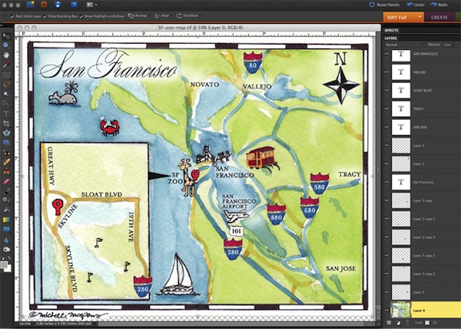Image resolution: width=461 pixels, height=329 pixels.
Task: Select the Lasso tool
Action: tap(7, 85)
